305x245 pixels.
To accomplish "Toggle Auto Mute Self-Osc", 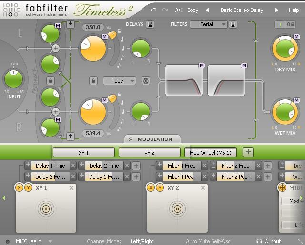I will point(208,241).
